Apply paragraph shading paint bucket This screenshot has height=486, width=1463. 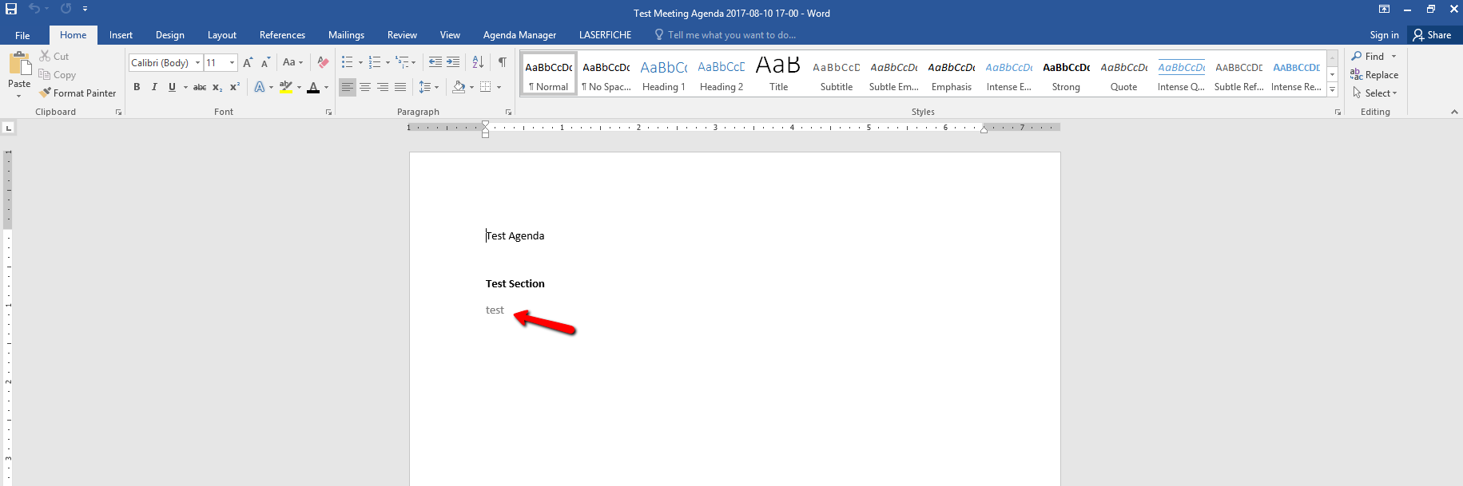coord(459,87)
